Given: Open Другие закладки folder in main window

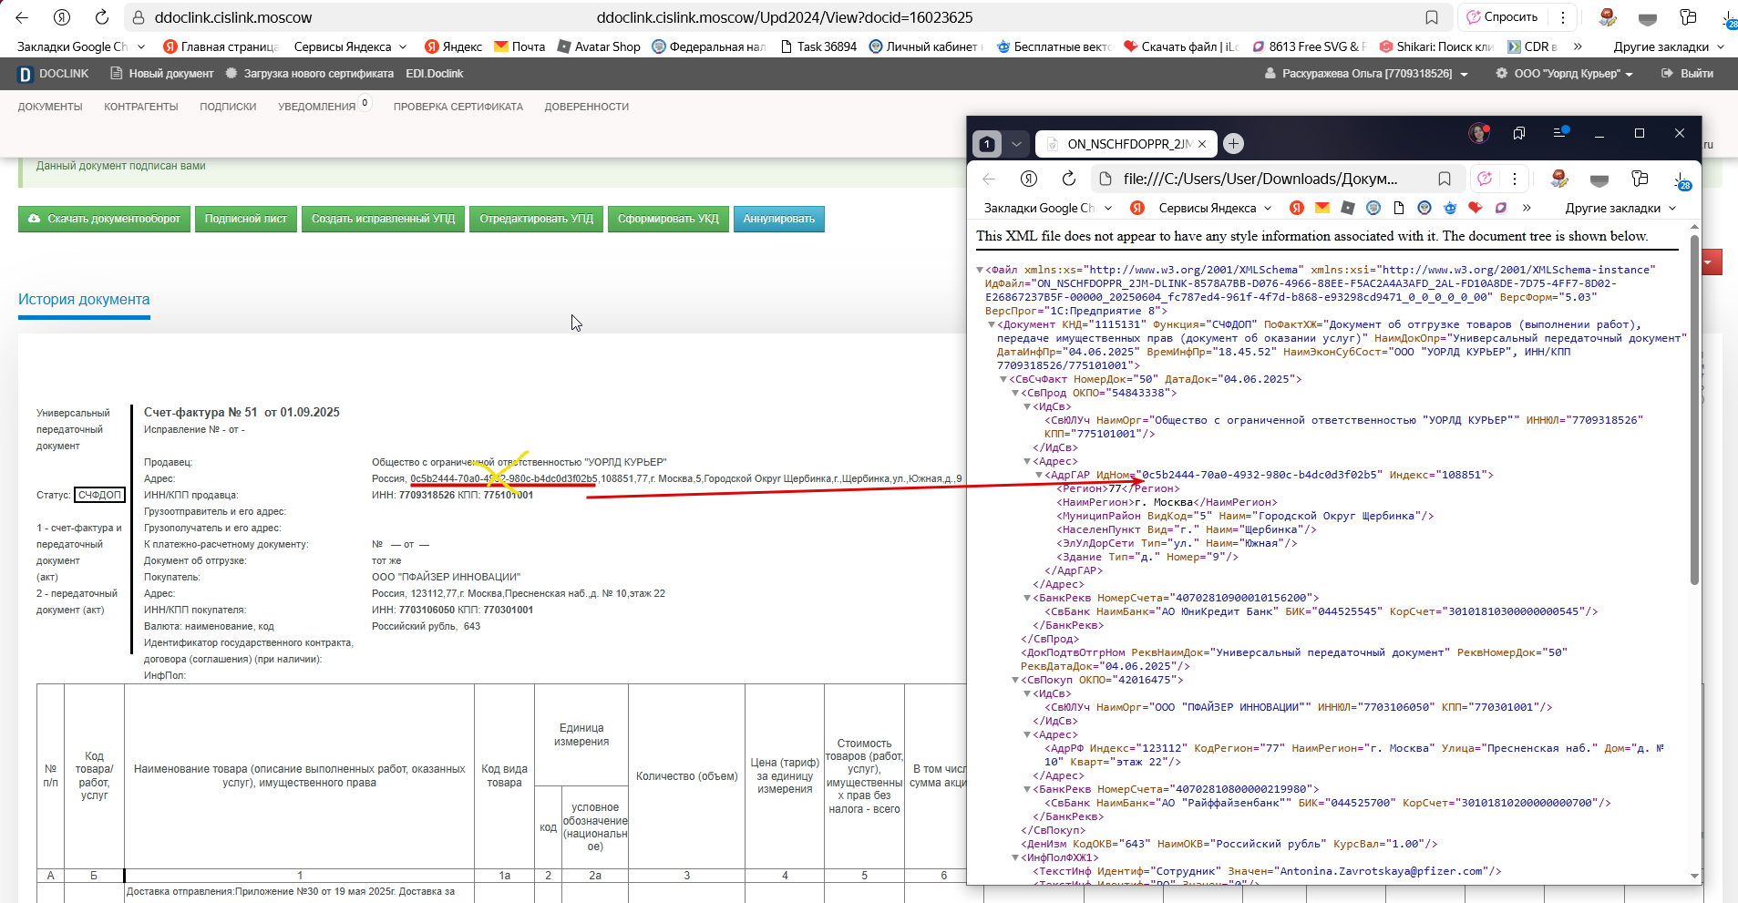Looking at the screenshot, I should [x=1669, y=46].
